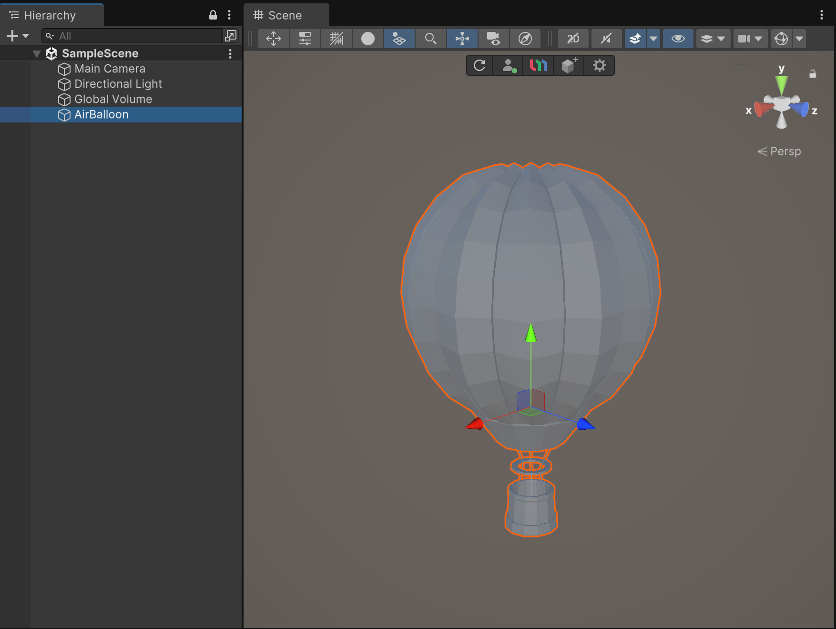Viewport: 836px width, 629px height.
Task: Open the search filter magnifier dropdown in Hierarchy
Action: coord(50,36)
